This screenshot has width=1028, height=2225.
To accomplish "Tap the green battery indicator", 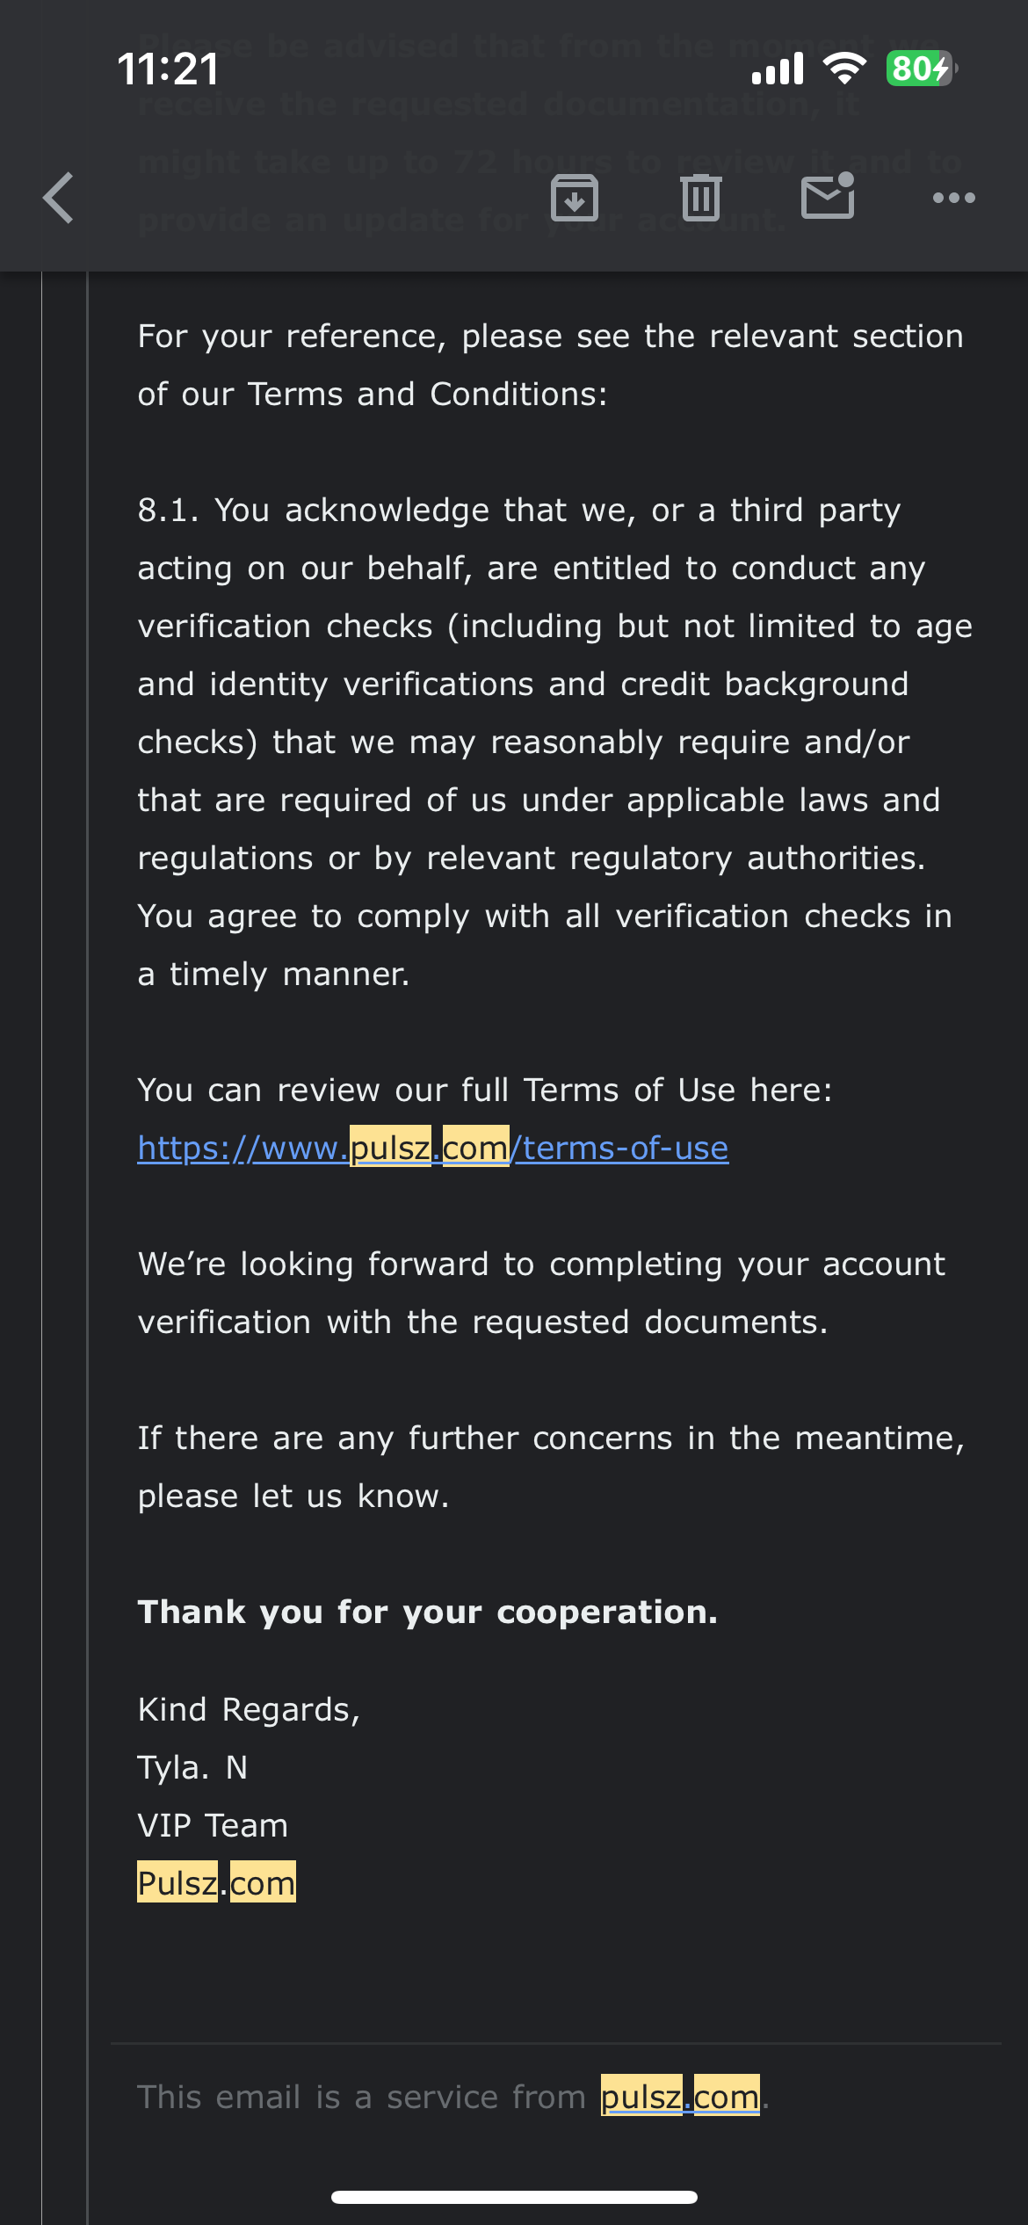I will coord(921,69).
